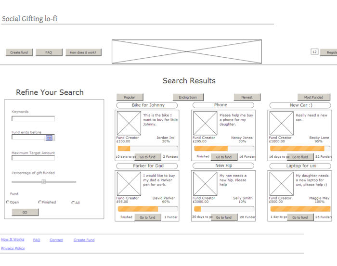Open the How does it work? page
The height and width of the screenshot is (266, 337).
click(x=83, y=52)
